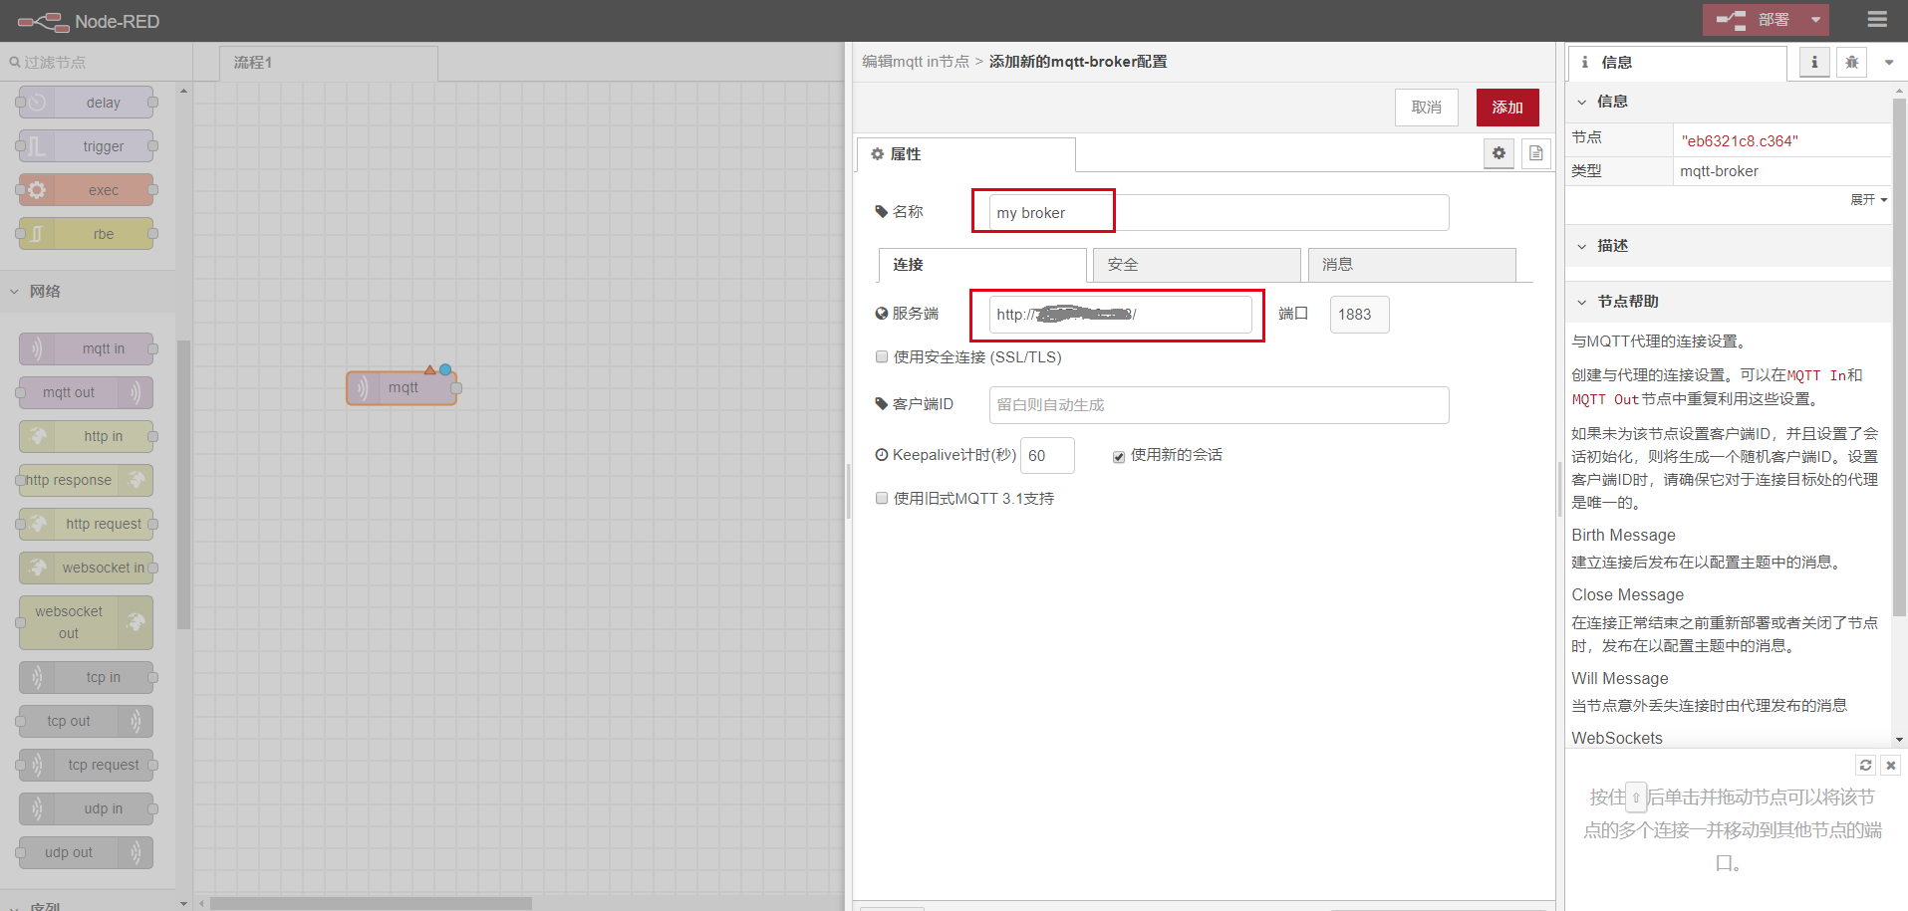Open the 流程1 flow tab
This screenshot has height=911, width=1908.
(x=329, y=63)
